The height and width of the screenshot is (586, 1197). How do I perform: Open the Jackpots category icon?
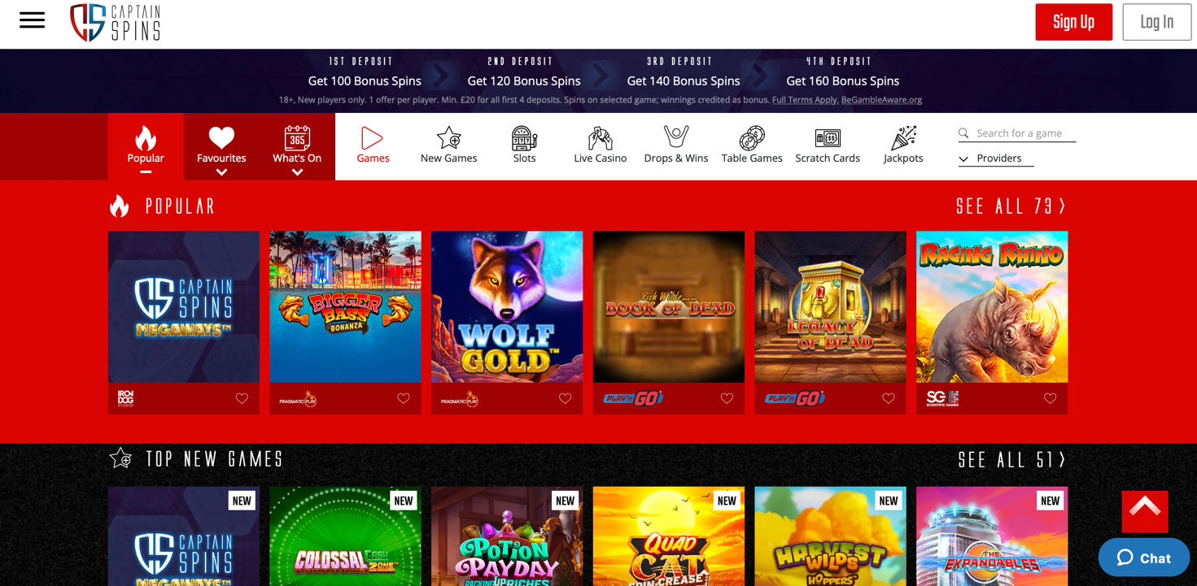coord(903,138)
